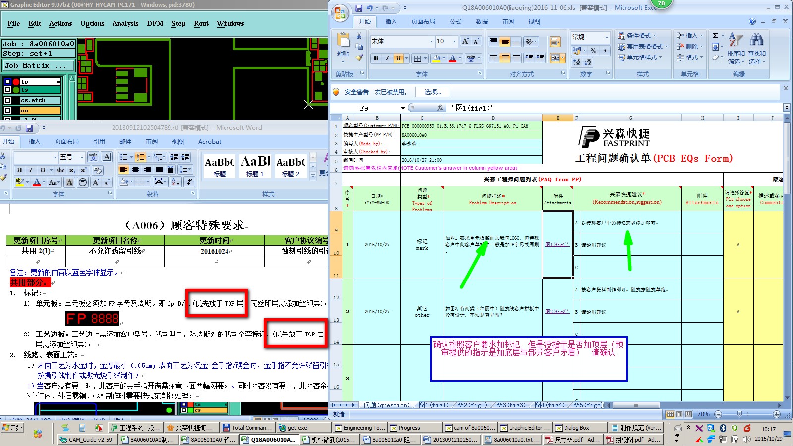Click the 选项... security warning button
The height and width of the screenshot is (446, 793).
(x=433, y=92)
